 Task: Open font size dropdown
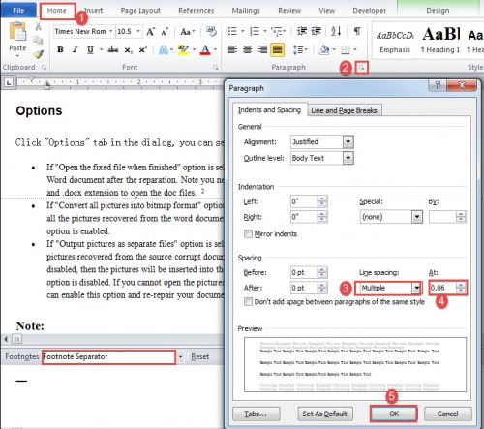tap(138, 31)
